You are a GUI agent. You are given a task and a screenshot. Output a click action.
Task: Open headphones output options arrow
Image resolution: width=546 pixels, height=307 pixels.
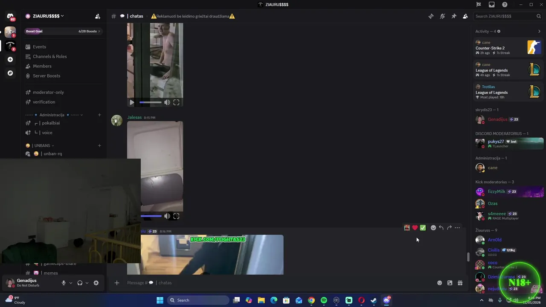[87, 283]
